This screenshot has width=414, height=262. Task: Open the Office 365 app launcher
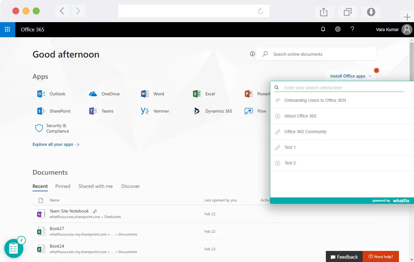[x=7, y=29]
